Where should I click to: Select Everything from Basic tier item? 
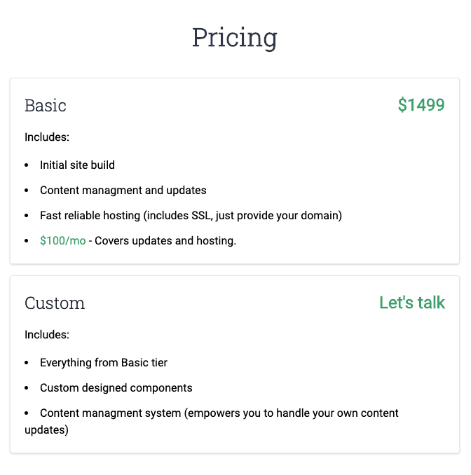point(104,363)
